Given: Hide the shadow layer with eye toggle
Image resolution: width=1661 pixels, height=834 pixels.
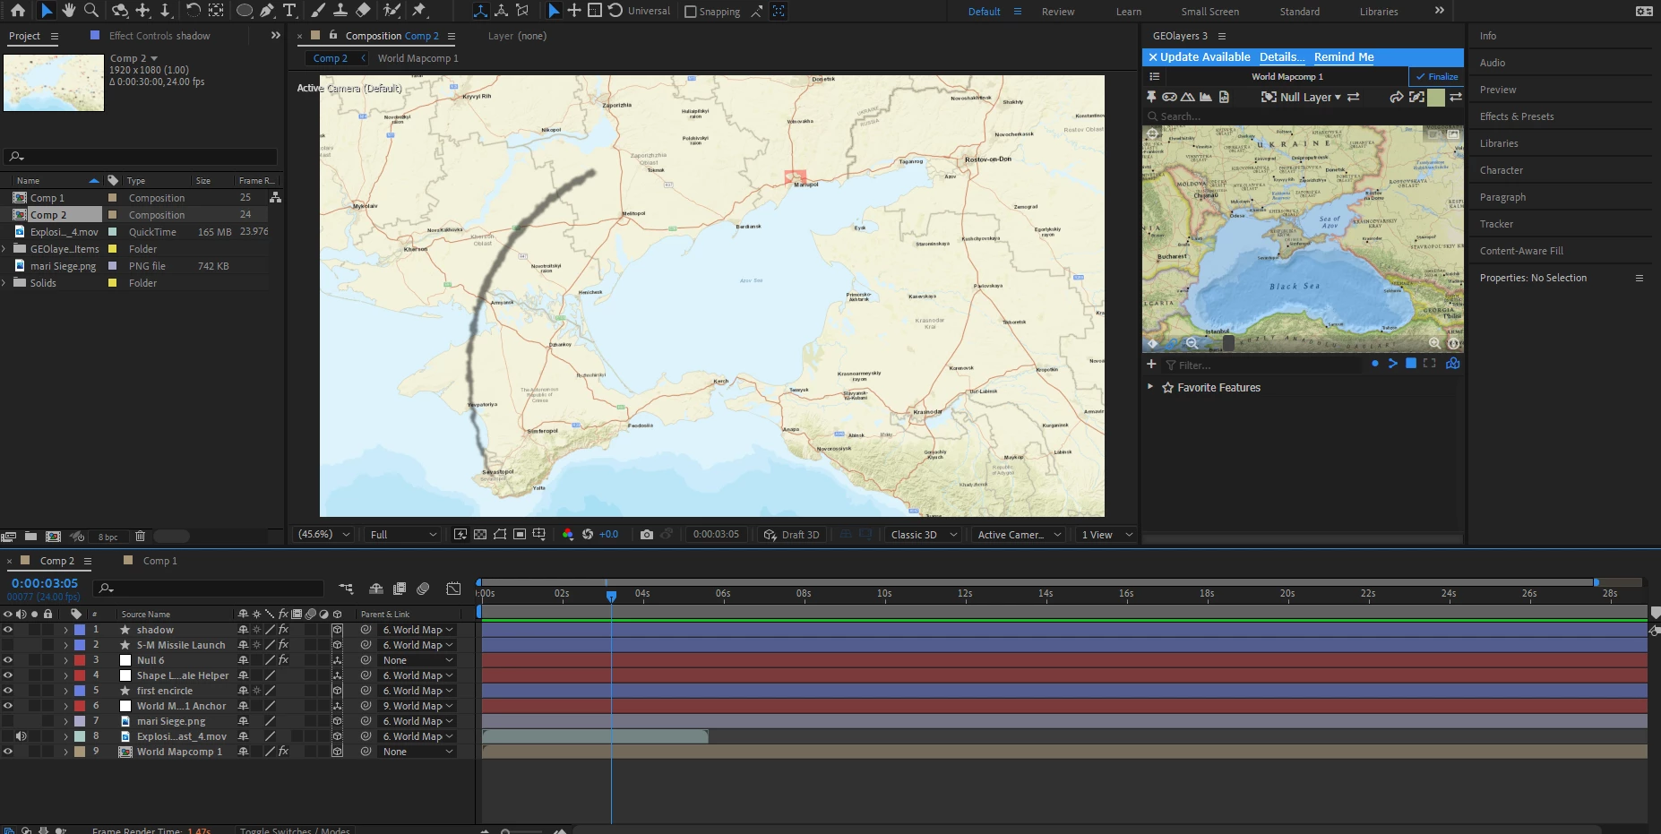Looking at the screenshot, I should [x=8, y=630].
